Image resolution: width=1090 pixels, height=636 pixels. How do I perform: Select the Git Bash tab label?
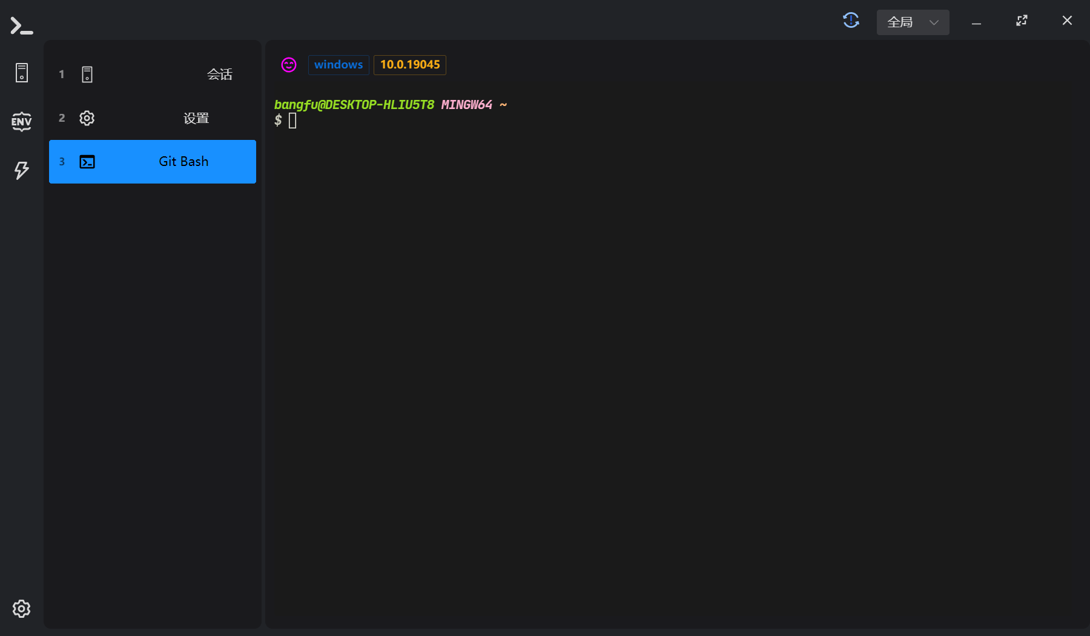coord(183,162)
